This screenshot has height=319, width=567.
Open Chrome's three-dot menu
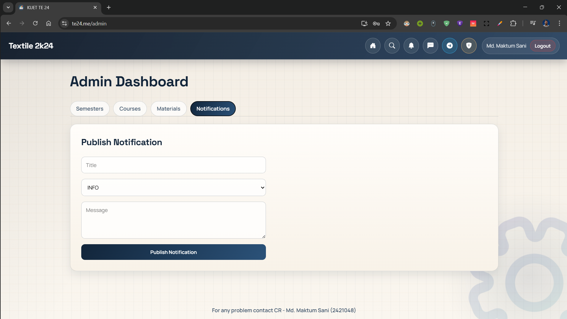(559, 23)
